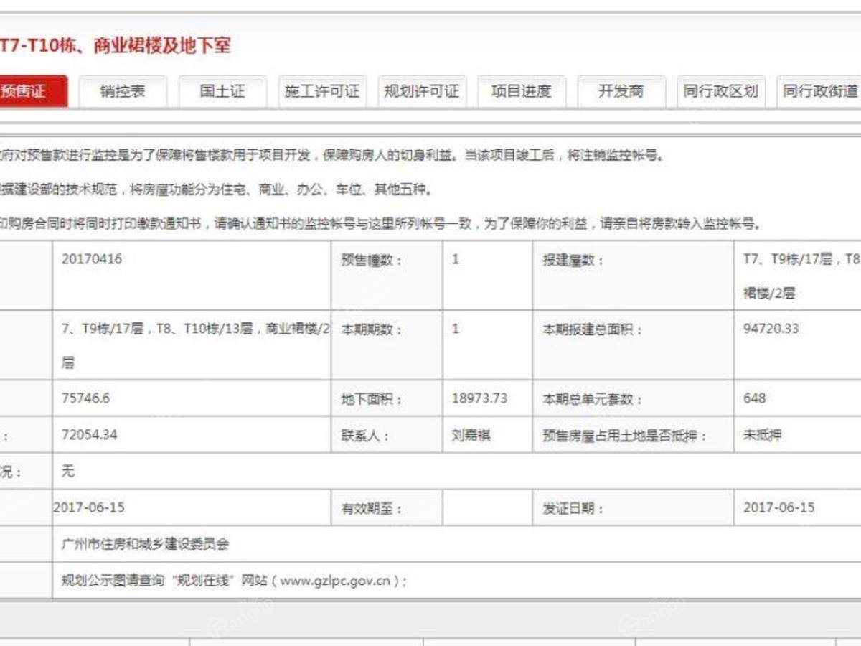This screenshot has height=646, width=861.
Task: Go to the 规划许可证 tab
Action: coord(422,91)
